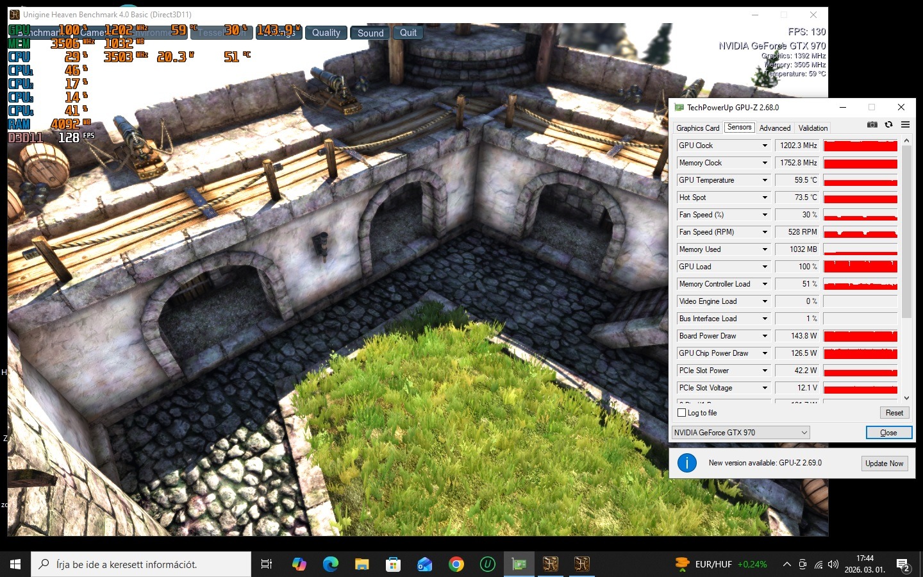Open Google Chrome from the taskbar

click(456, 564)
